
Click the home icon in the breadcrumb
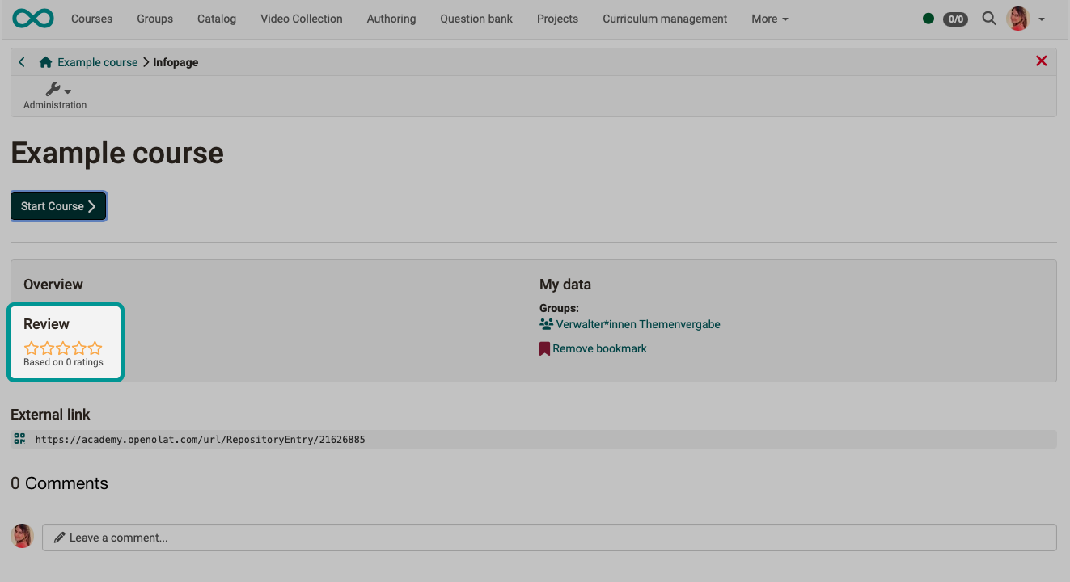[x=44, y=61]
